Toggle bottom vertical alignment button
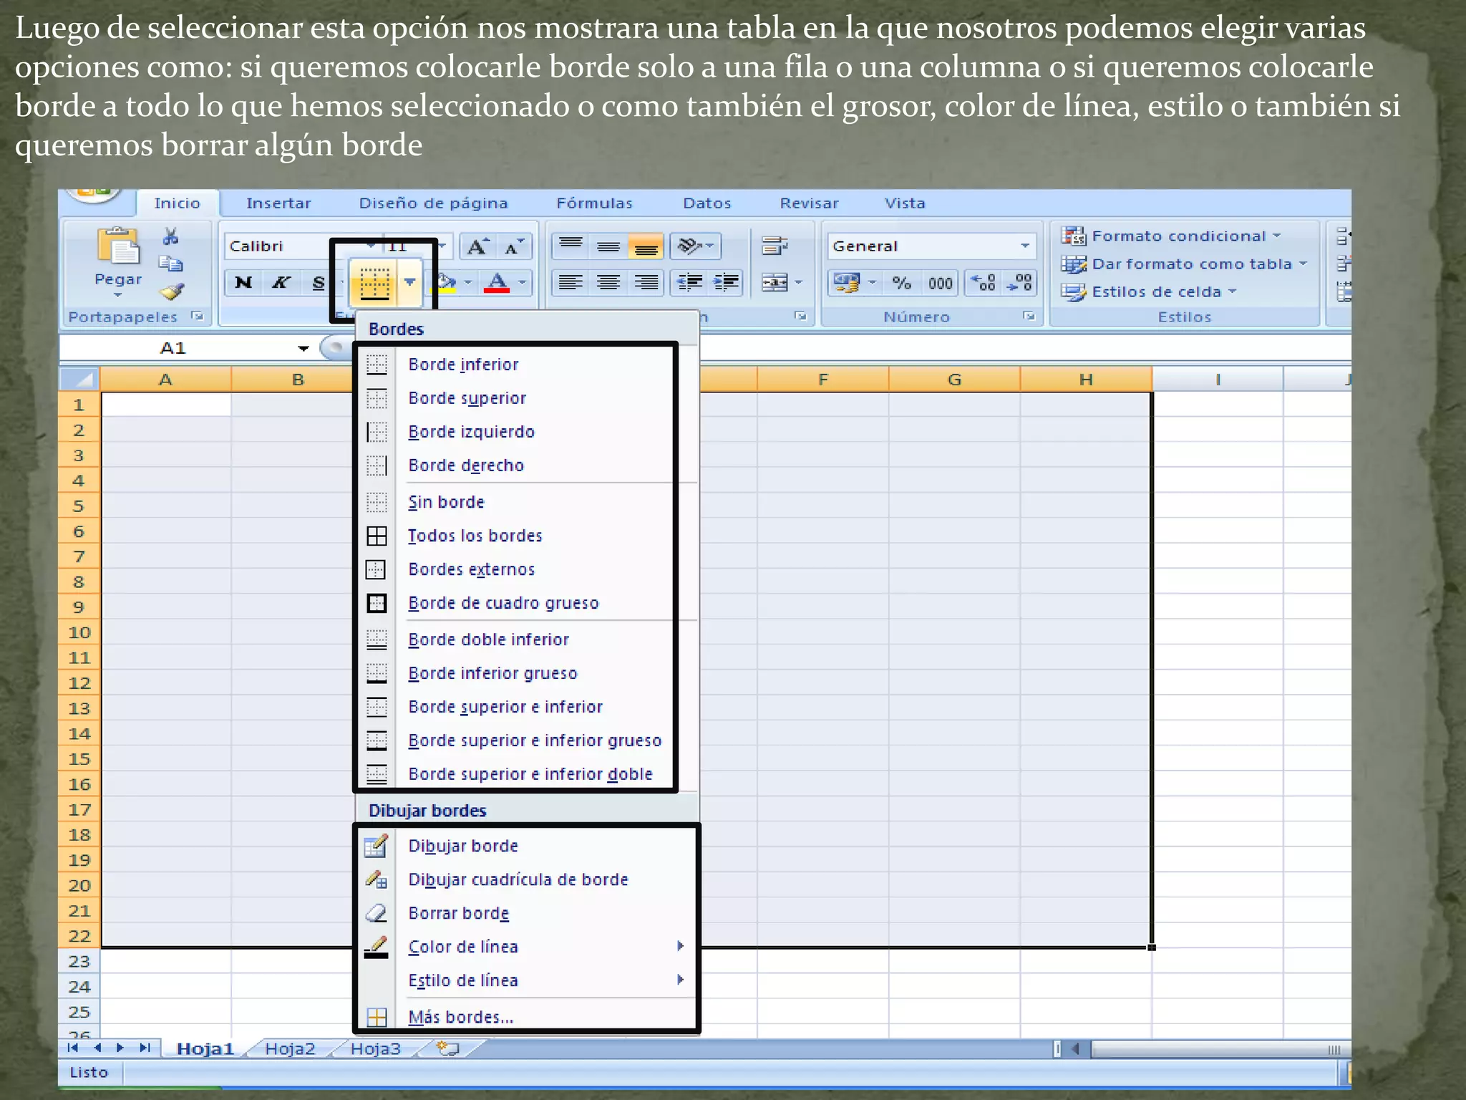The width and height of the screenshot is (1466, 1100). tap(646, 247)
